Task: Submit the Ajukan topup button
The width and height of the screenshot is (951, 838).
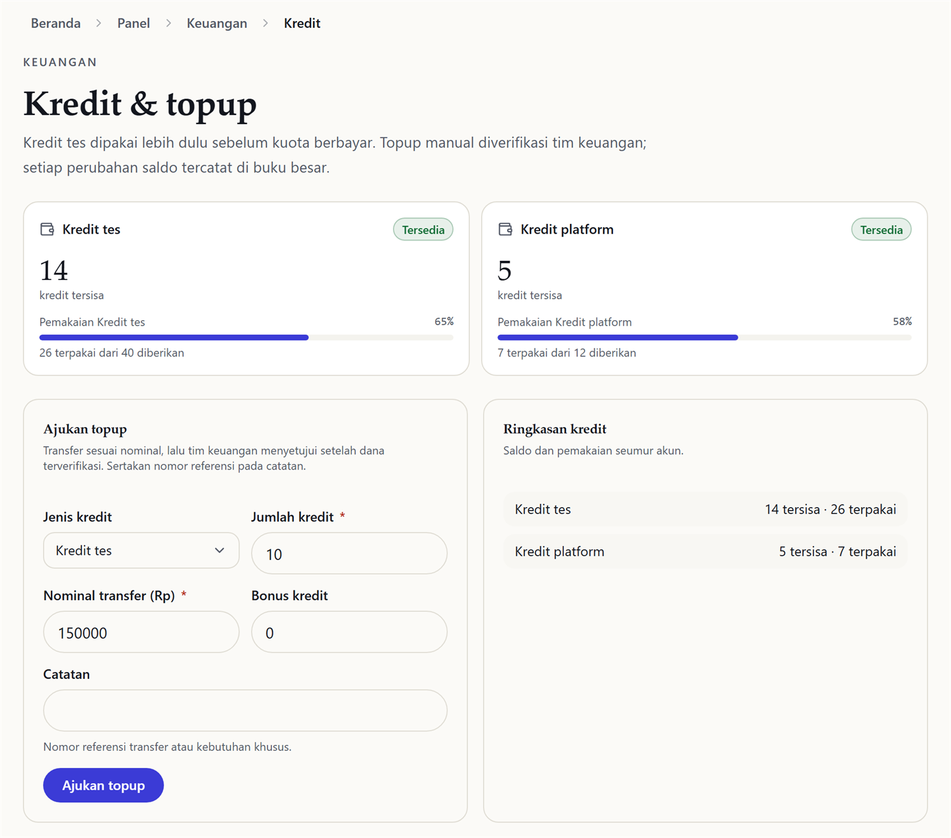Action: coord(104,785)
